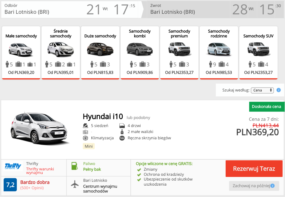Change the pickup date 21 Wt
285x197 pixels.
[x=97, y=10]
